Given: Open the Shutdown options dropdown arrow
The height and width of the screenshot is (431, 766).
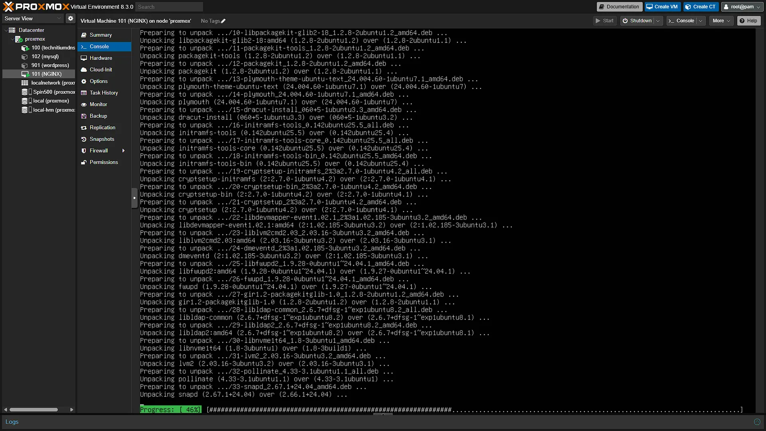Looking at the screenshot, I should pos(658,21).
